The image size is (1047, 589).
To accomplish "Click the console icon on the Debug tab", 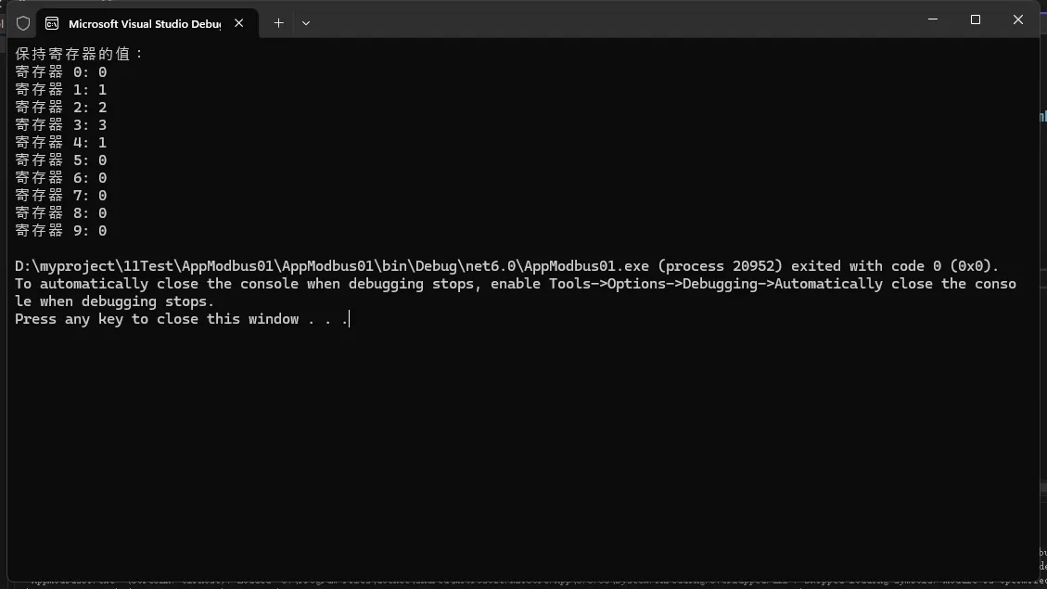I will coord(52,23).
